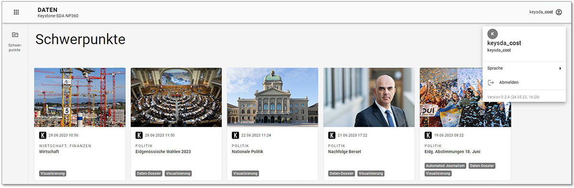Viewport: 574px width, 188px height.
Task: Click Daten-Dossier tag on Nachfolge Berset card
Action: click(342, 173)
